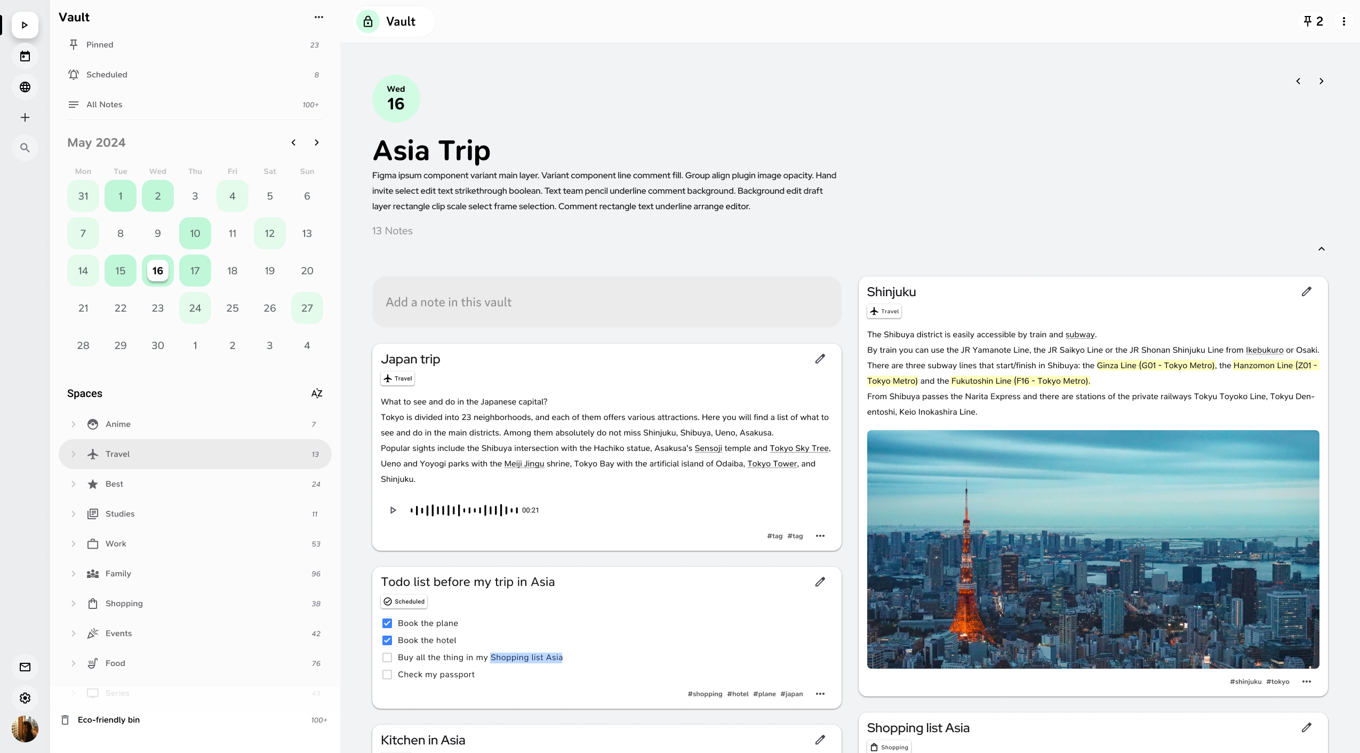The height and width of the screenshot is (753, 1360).
Task: Expand the Travel space chevron
Action: [74, 454]
